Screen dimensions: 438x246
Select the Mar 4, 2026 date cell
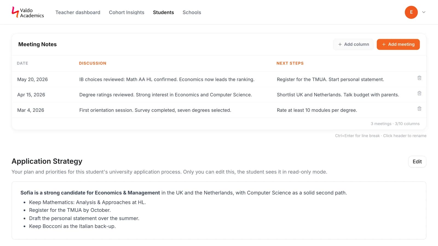click(30, 110)
